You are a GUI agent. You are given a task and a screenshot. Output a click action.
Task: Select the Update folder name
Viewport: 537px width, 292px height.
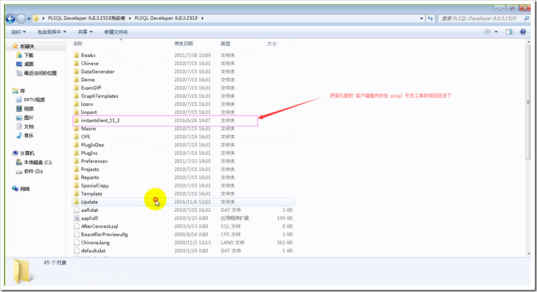pos(89,202)
